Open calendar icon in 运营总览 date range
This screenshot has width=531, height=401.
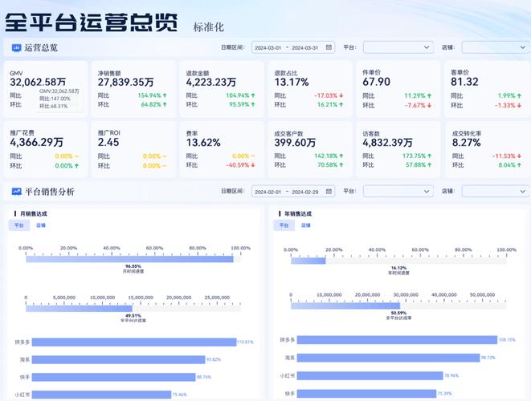pos(329,47)
